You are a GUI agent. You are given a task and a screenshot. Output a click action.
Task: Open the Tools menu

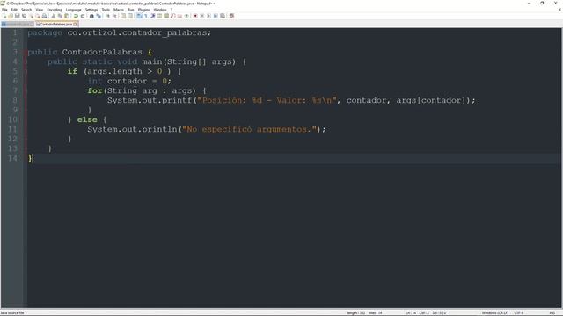[106, 10]
